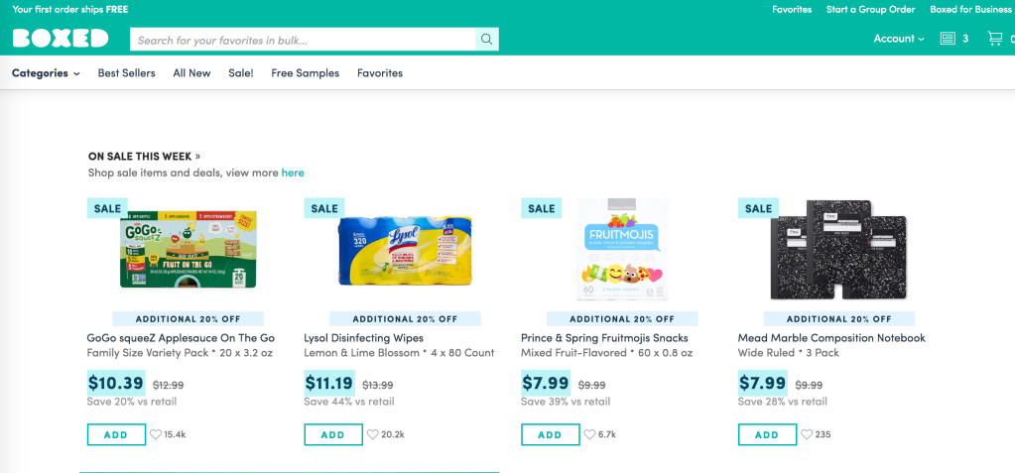Viewport: 1015px width, 473px height.
Task: Open the Account dropdown menu
Action: (x=898, y=39)
